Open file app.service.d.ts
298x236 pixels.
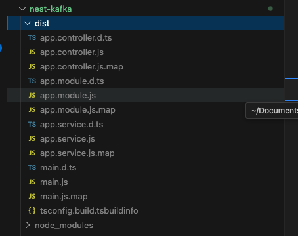click(x=72, y=125)
